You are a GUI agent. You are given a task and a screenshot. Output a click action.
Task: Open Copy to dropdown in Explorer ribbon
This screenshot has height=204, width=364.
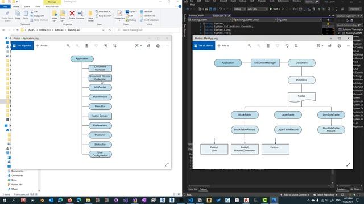tap(63, 16)
